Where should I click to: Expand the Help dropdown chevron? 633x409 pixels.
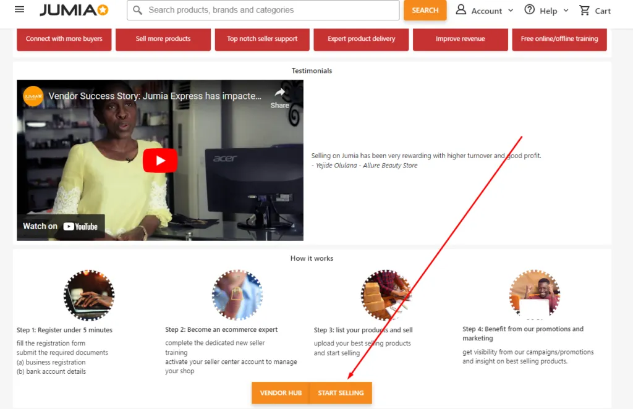click(566, 11)
